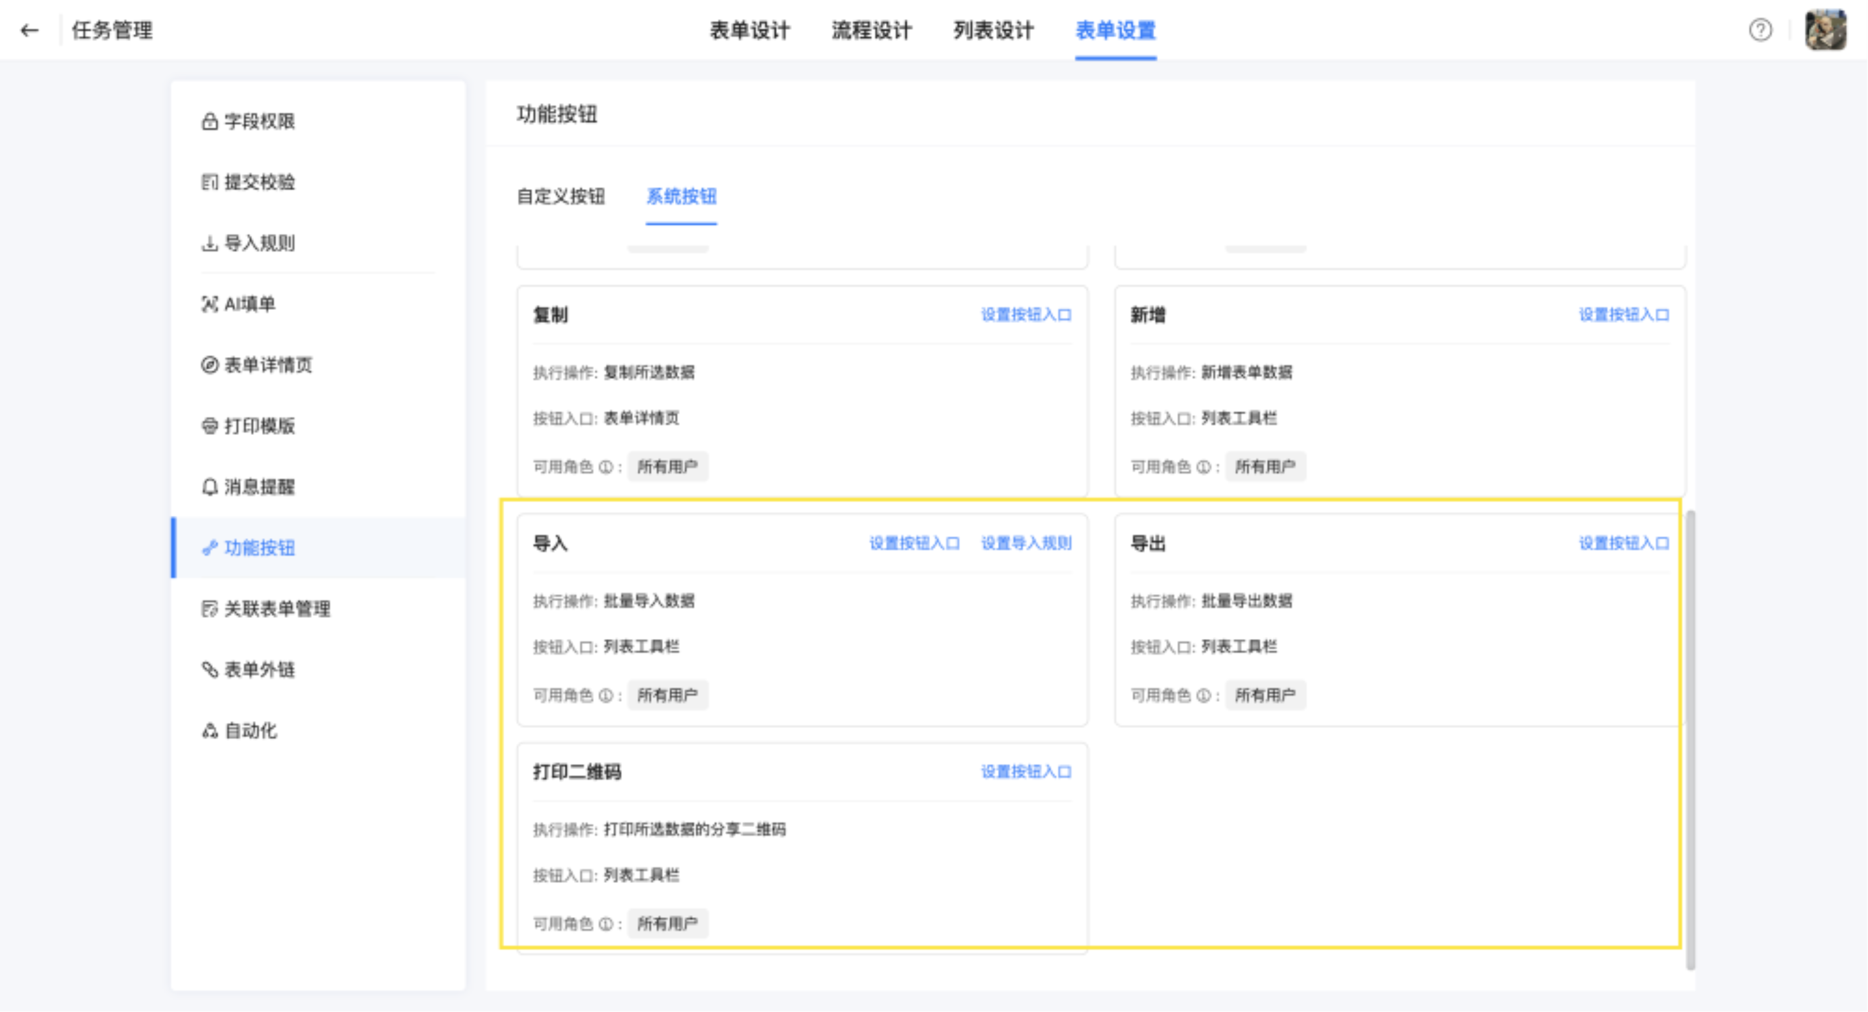Click the vertical scrollbar on the right
This screenshot has width=1868, height=1012.
1690,739
